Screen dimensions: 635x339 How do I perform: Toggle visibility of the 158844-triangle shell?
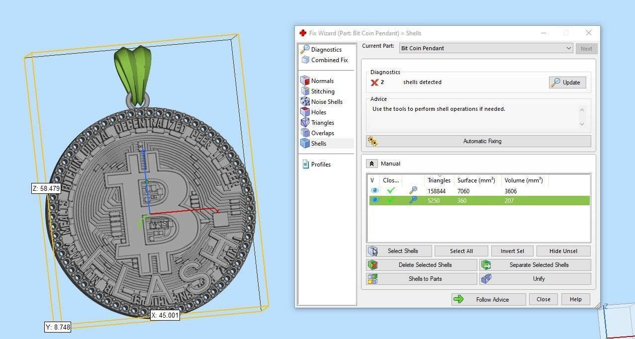pos(375,191)
